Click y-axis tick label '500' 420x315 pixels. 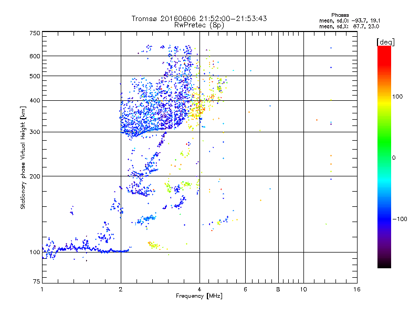point(35,76)
